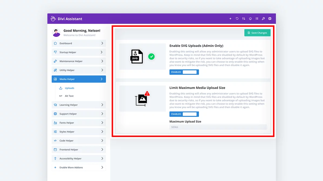Click the Save Changes button
323x181 pixels.
(x=257, y=33)
